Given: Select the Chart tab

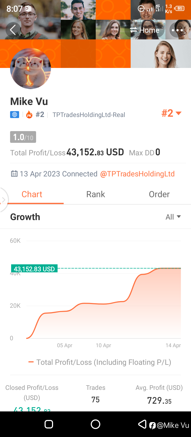Looking at the screenshot, I should [32, 194].
